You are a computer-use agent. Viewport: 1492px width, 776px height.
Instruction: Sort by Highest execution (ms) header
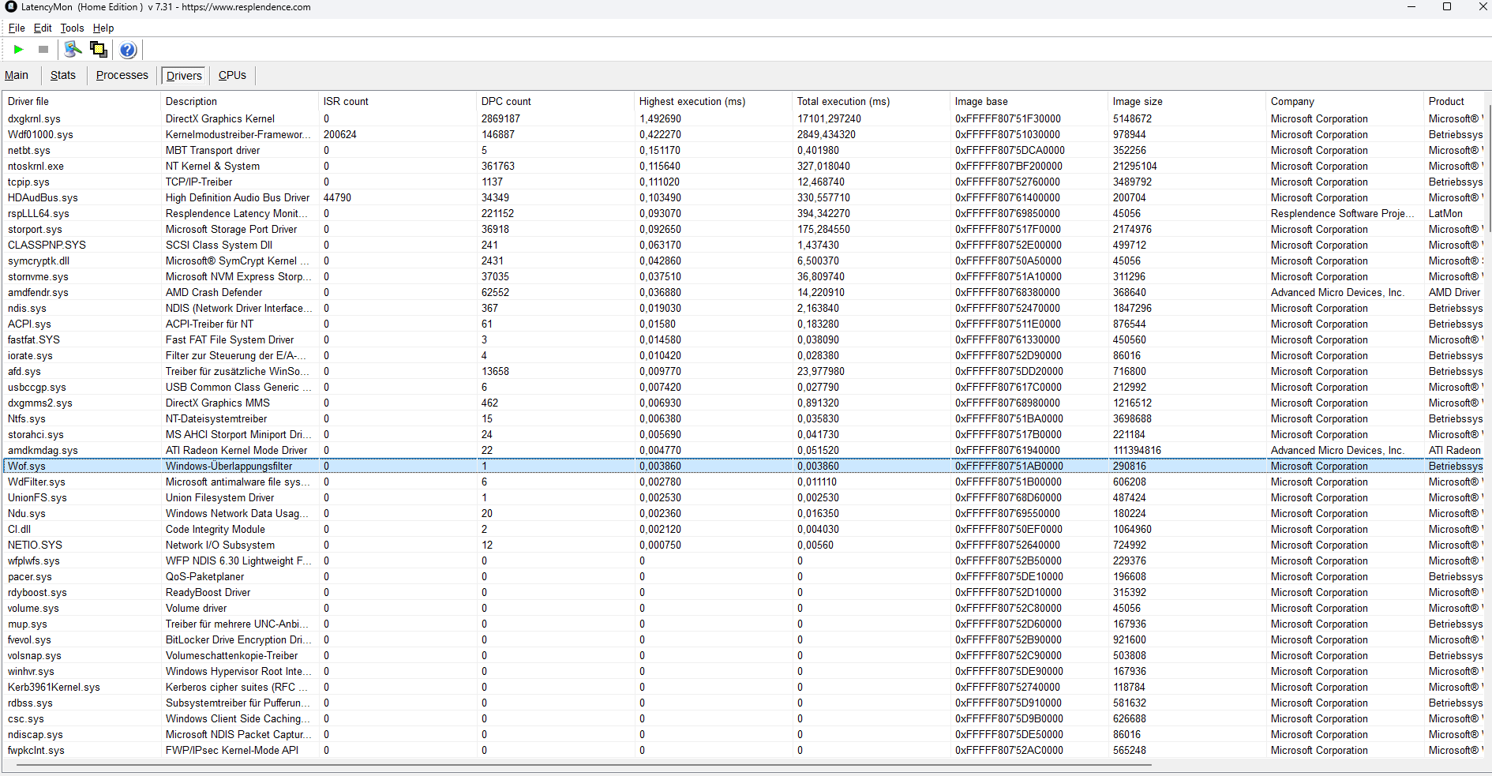pyautogui.click(x=713, y=101)
